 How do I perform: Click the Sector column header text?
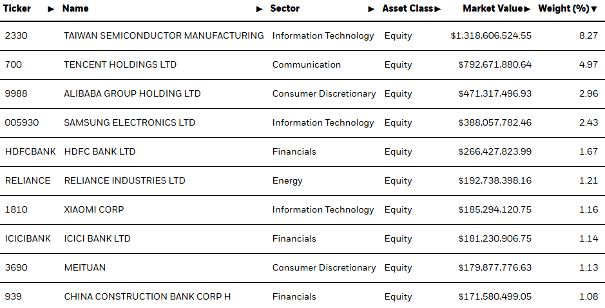click(x=285, y=8)
